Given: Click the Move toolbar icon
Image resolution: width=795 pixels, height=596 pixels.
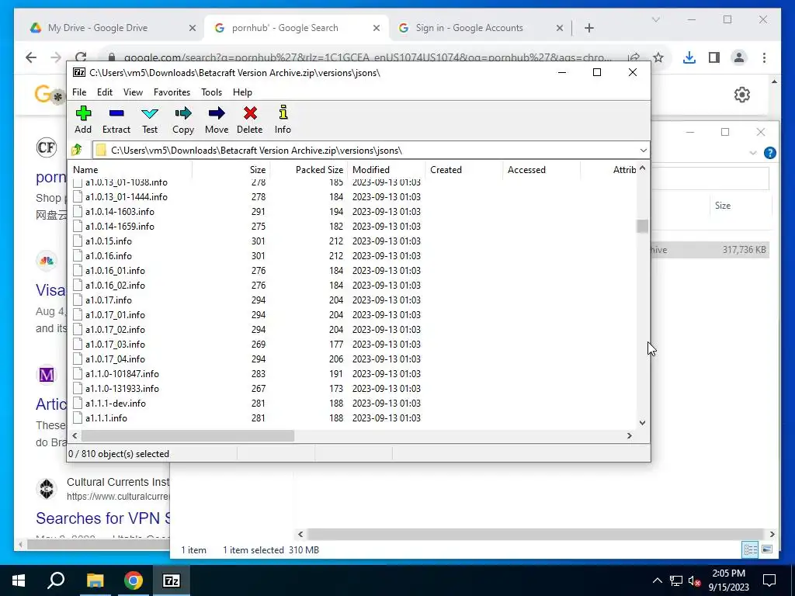Looking at the screenshot, I should point(217,120).
